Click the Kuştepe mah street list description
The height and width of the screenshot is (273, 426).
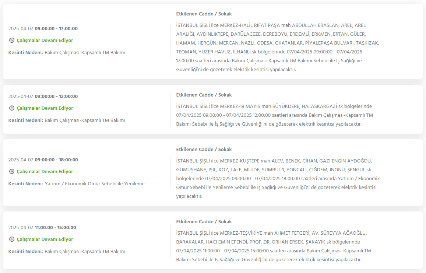[x=278, y=178]
